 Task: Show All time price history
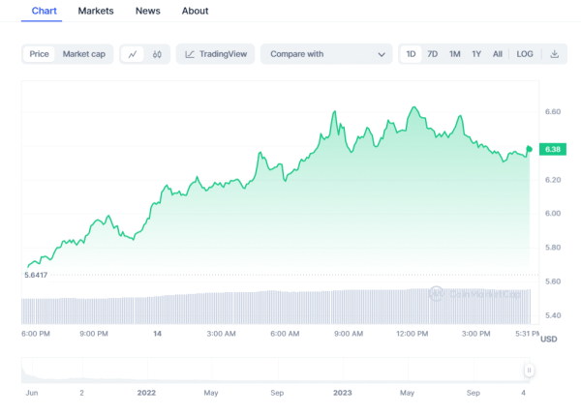tap(498, 54)
